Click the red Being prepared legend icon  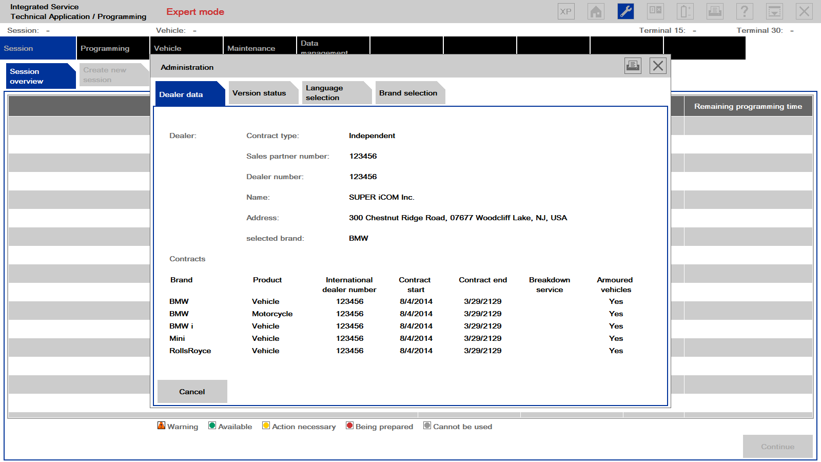[349, 426]
